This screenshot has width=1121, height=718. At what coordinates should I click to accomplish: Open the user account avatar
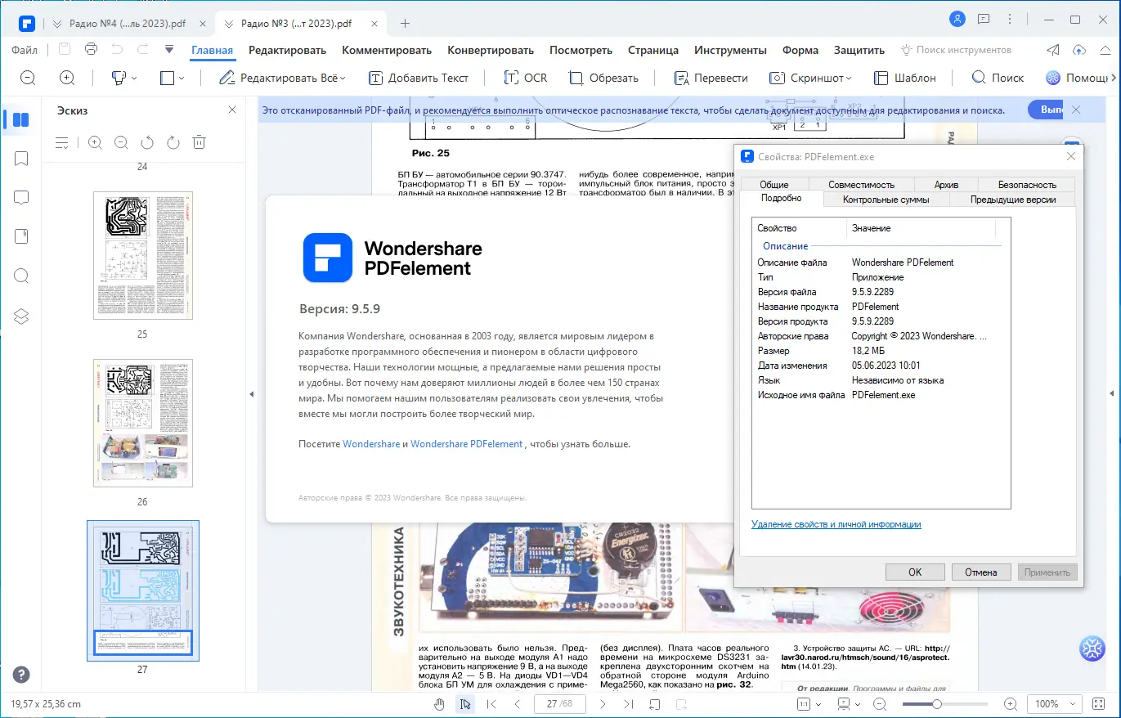pos(957,19)
